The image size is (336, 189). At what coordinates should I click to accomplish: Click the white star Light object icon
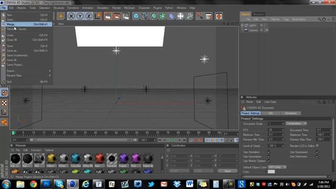[x=181, y=16]
